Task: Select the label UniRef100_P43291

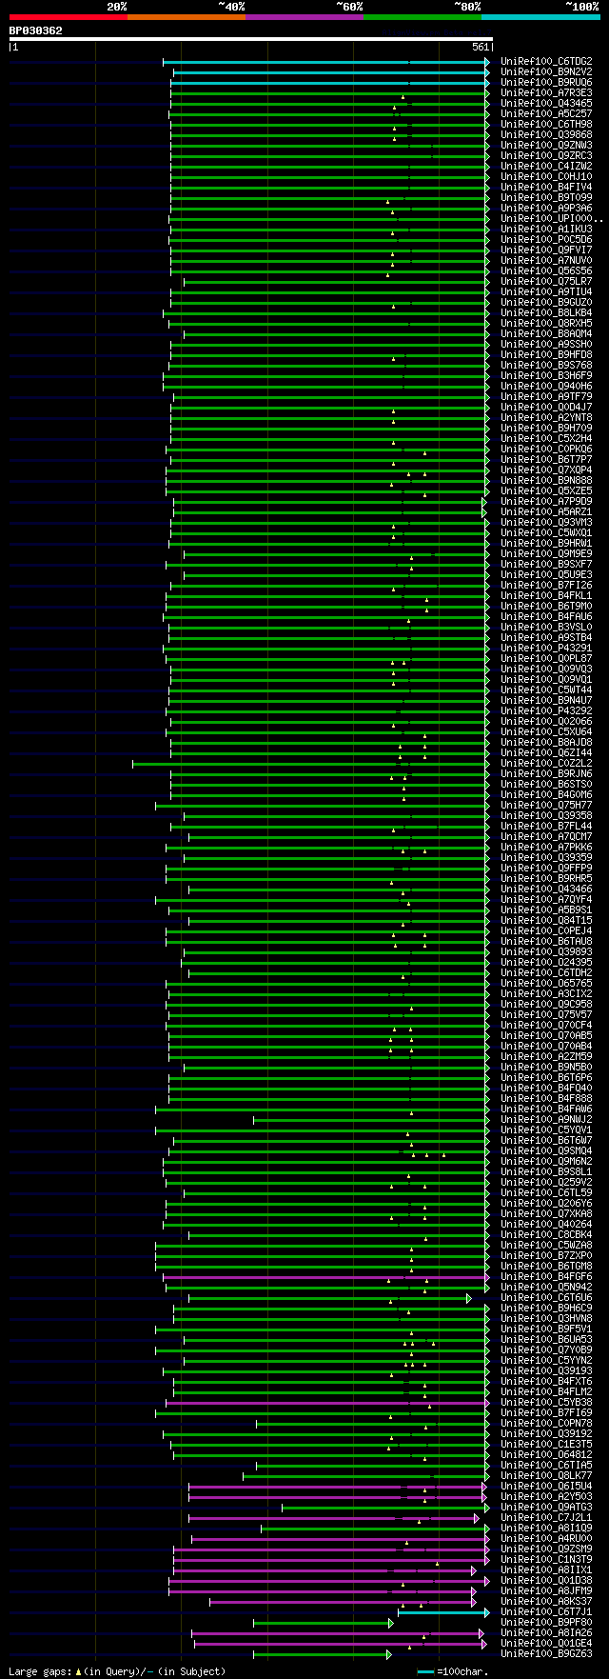Action: click(x=546, y=648)
